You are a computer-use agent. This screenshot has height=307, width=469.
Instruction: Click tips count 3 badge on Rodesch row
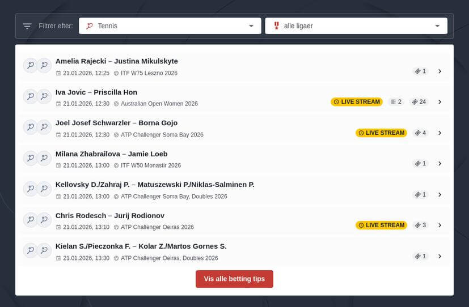[420, 225]
